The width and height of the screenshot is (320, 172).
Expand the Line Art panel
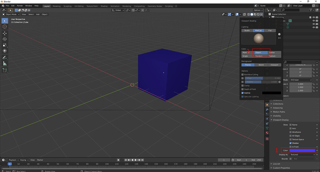point(276,164)
